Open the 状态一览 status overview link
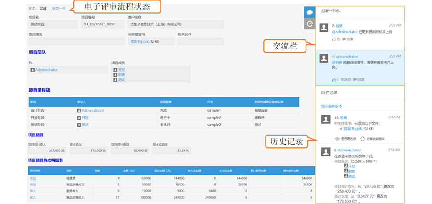The height and width of the screenshot is (204, 432). [59, 9]
